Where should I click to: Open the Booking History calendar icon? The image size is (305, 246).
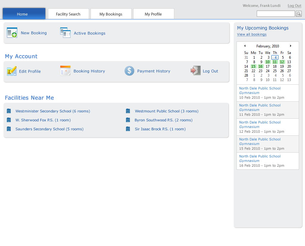[x=65, y=71]
